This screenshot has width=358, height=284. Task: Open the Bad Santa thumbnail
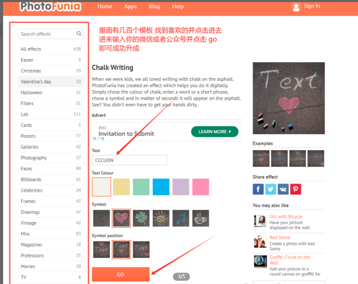click(260, 241)
